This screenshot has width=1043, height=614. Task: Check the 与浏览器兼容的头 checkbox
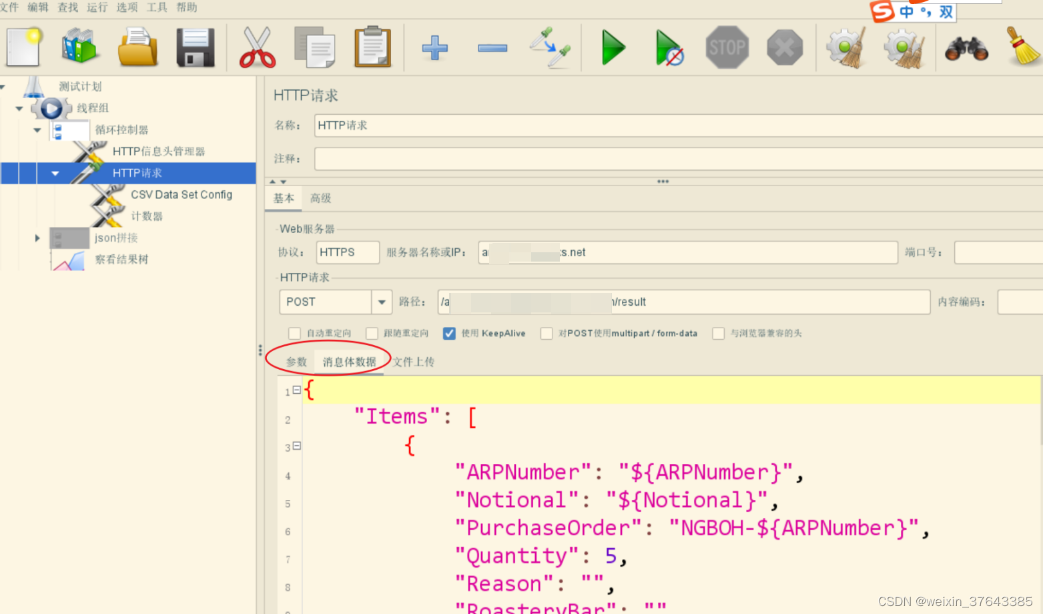click(719, 333)
